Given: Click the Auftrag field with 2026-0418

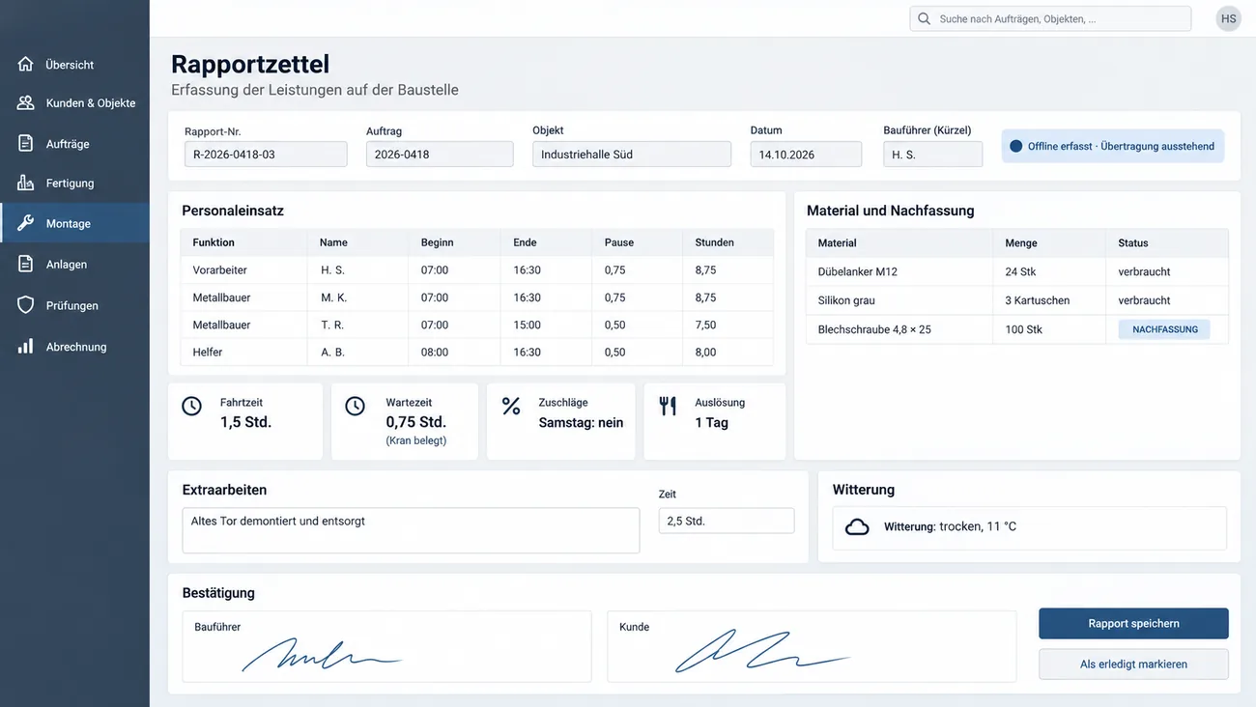Looking at the screenshot, I should (440, 155).
